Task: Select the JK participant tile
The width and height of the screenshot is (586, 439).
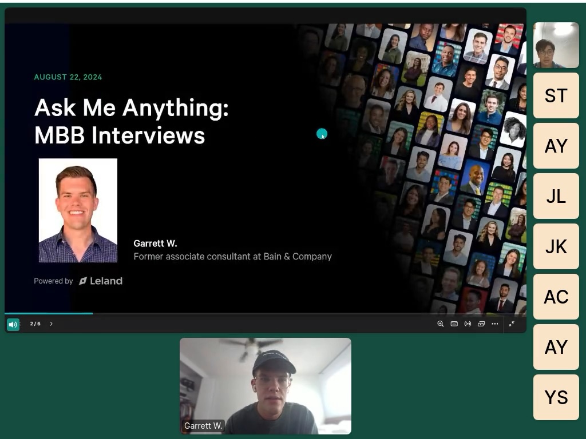Action: pos(556,246)
